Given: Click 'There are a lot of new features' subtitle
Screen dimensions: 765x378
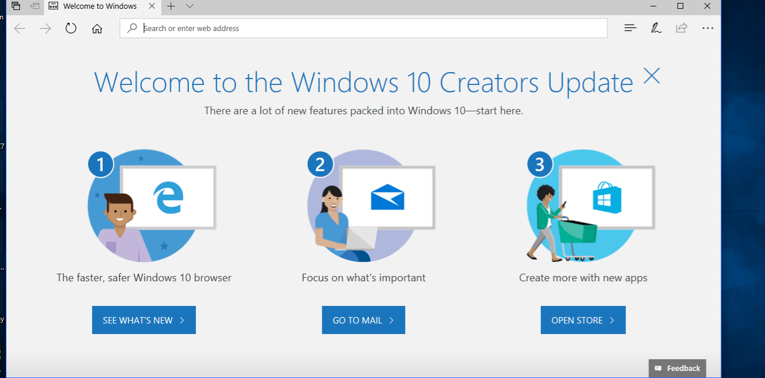Looking at the screenshot, I should point(364,111).
